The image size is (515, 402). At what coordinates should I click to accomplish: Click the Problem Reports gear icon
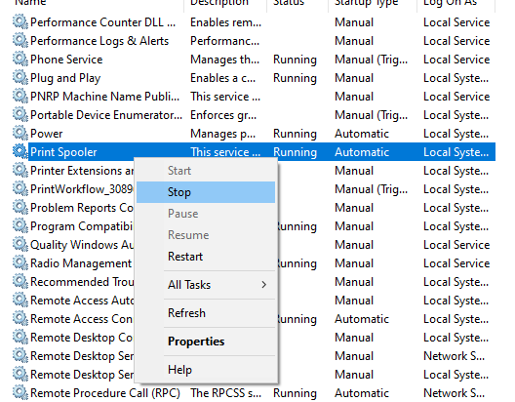click(x=20, y=208)
